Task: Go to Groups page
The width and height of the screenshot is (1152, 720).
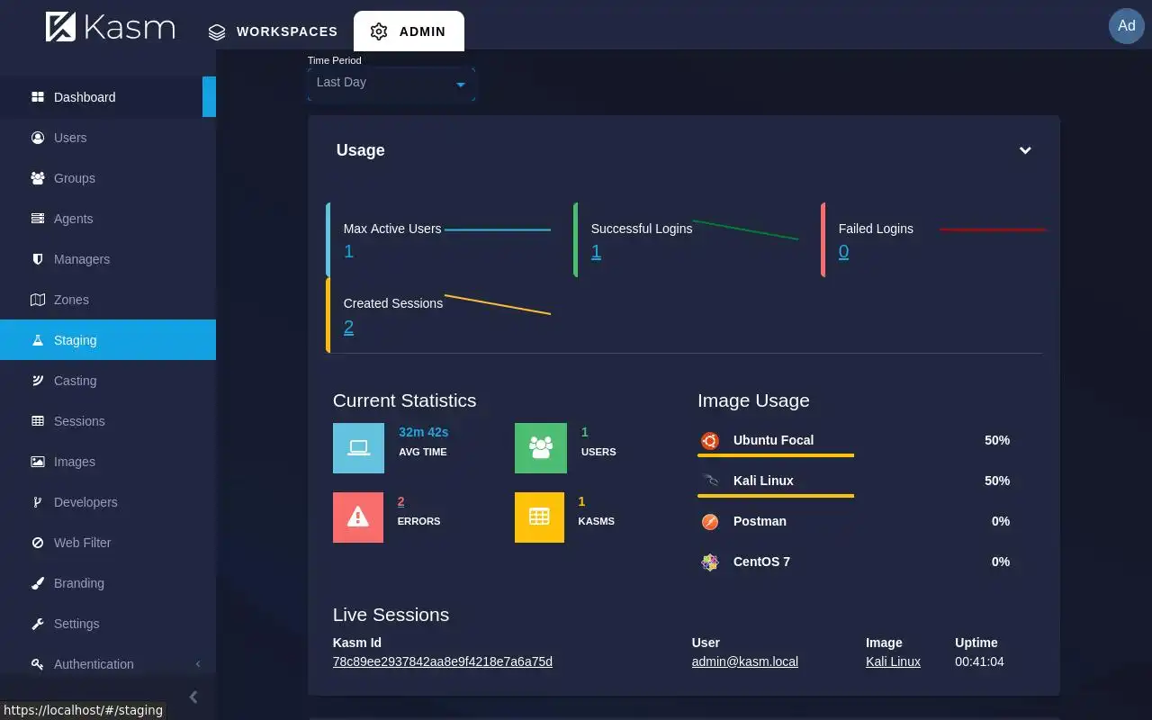Action: point(108,178)
